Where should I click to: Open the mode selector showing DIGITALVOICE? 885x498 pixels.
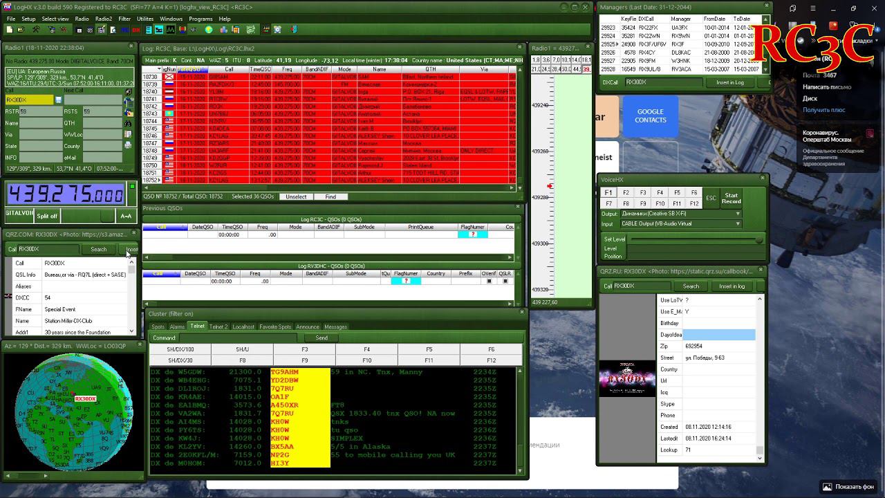pos(19,214)
